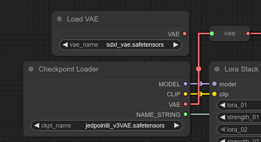
Task: Click the CLIP output socket on Checkpoint Loader
Action: pyautogui.click(x=185, y=94)
